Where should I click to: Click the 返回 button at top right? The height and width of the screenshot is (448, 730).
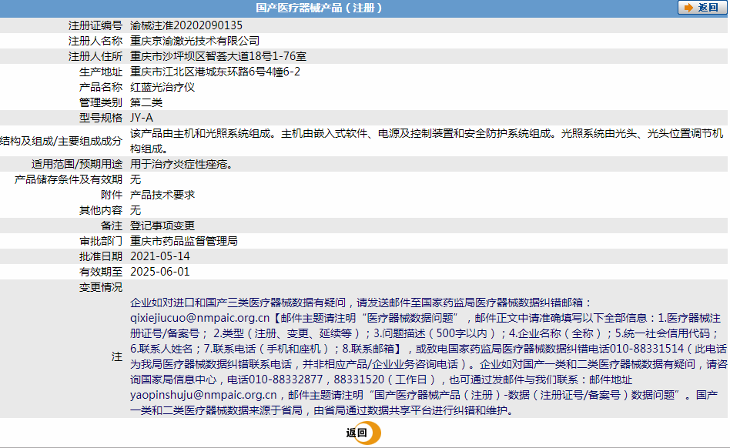click(702, 8)
